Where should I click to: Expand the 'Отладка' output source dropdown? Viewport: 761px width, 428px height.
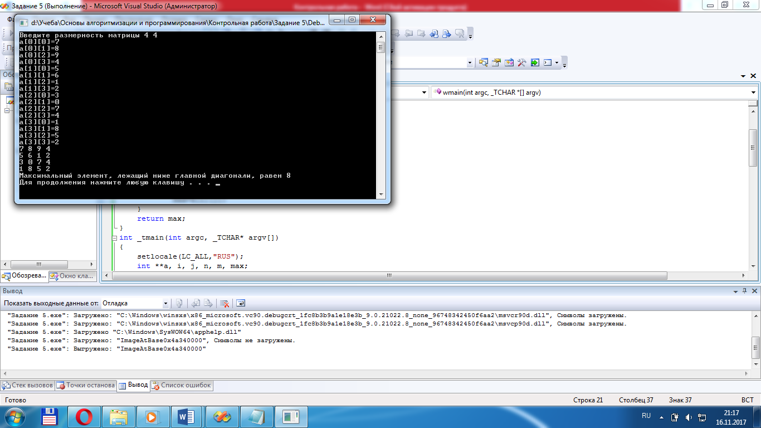coord(165,303)
